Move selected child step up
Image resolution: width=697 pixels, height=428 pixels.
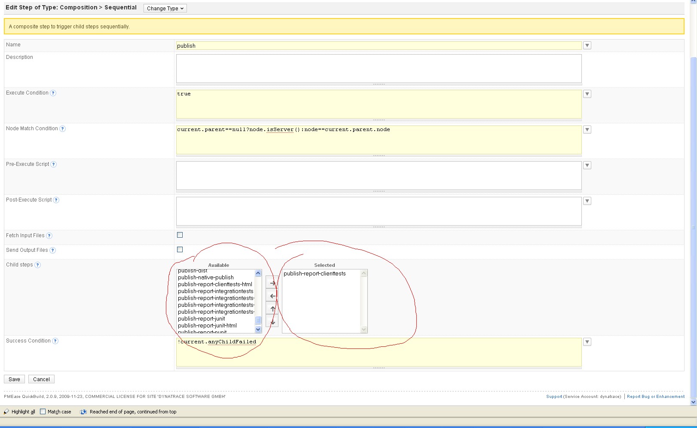tap(272, 309)
